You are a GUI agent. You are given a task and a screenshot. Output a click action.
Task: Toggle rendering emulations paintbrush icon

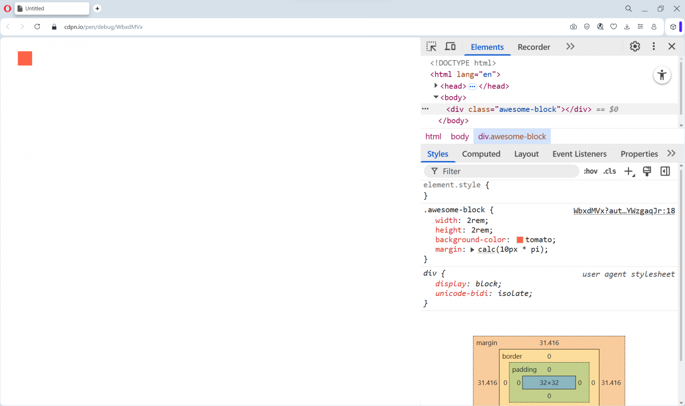pos(647,171)
